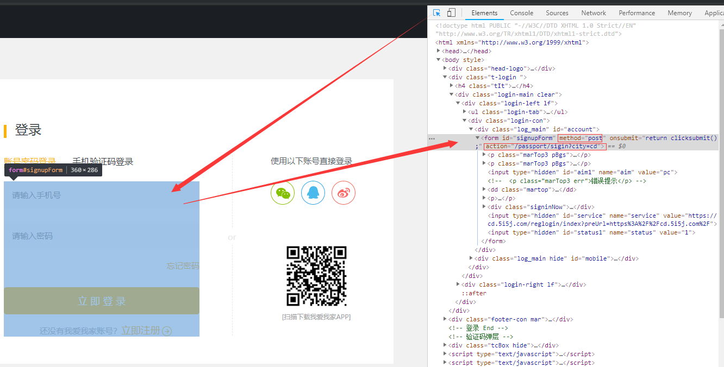Screen dimensions: 724x367
Task: Expand the head node
Action: [x=439, y=51]
